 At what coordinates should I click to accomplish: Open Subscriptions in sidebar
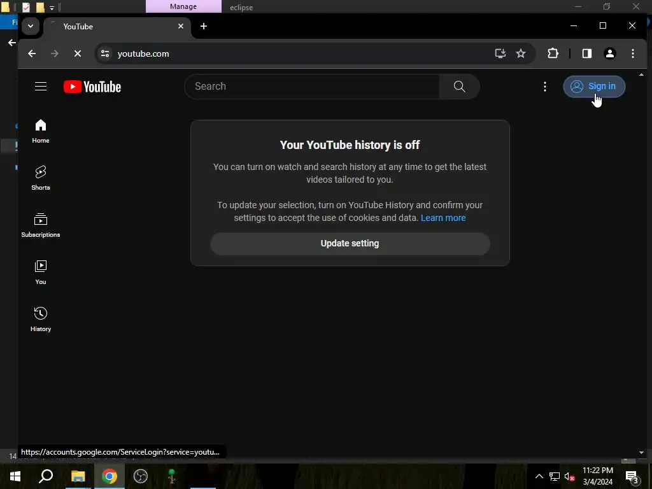click(x=41, y=225)
